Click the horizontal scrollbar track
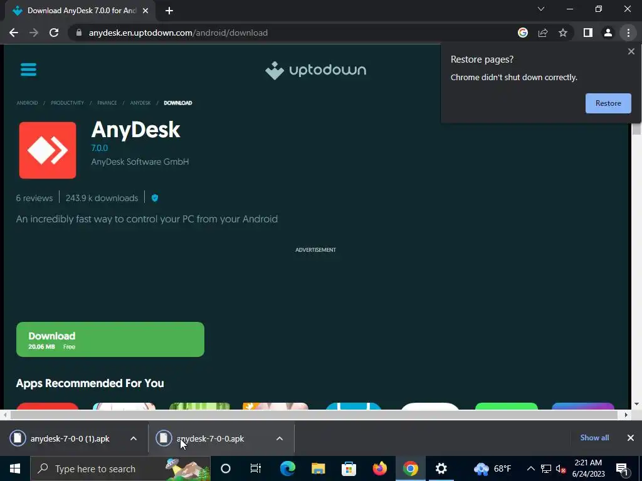Image resolution: width=642 pixels, height=481 pixels. [314, 415]
